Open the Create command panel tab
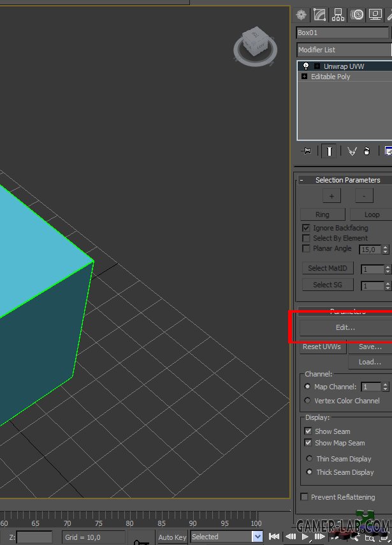 [301, 14]
